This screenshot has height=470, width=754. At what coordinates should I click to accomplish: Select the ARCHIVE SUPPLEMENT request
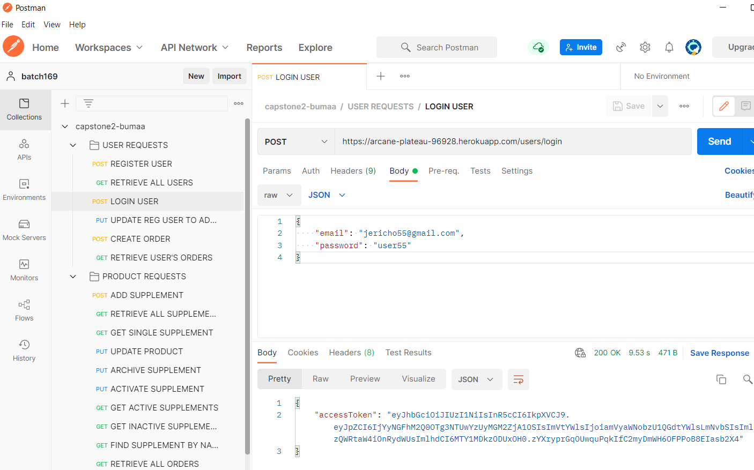tap(156, 370)
